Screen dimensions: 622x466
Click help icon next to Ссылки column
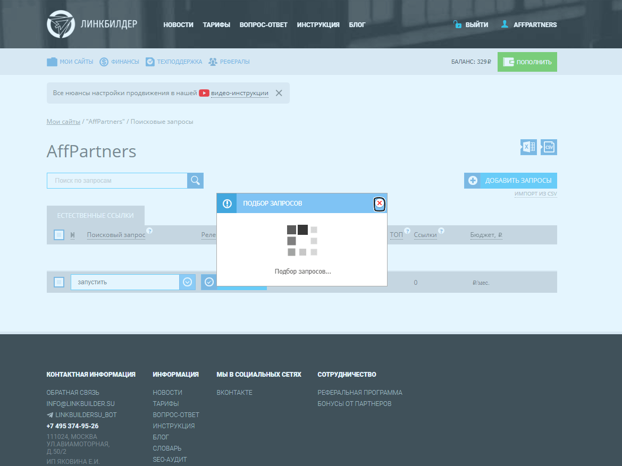441,231
